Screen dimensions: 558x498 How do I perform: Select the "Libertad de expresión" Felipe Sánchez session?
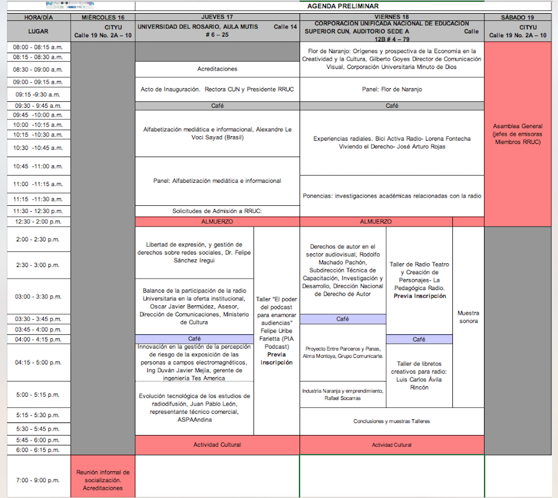coord(194,253)
